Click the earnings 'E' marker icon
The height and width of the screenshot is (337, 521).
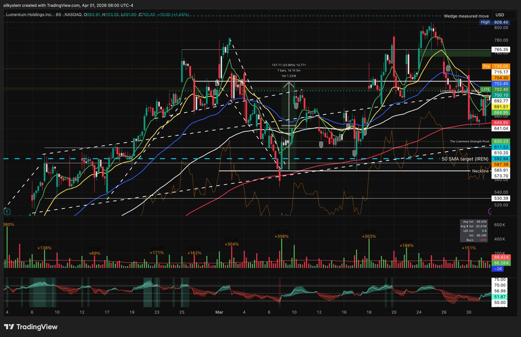click(x=7, y=211)
